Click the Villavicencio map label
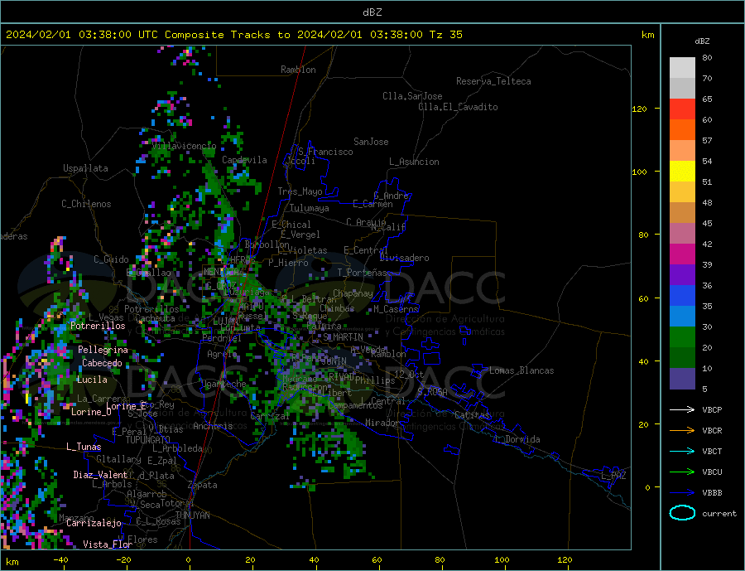The width and height of the screenshot is (745, 571). pos(184,146)
